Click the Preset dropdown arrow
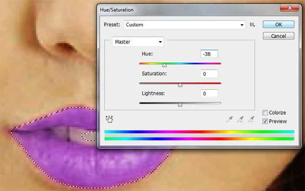Image resolution: width=305 pixels, height=191 pixels. pos(242,25)
